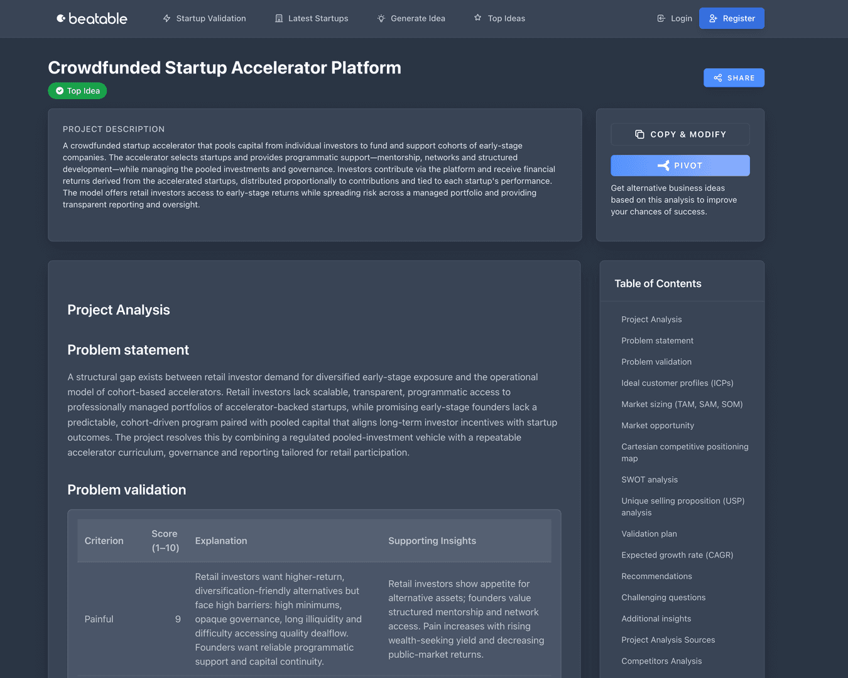This screenshot has width=848, height=678.
Task: Click the beatable logo icon
Action: click(x=60, y=18)
